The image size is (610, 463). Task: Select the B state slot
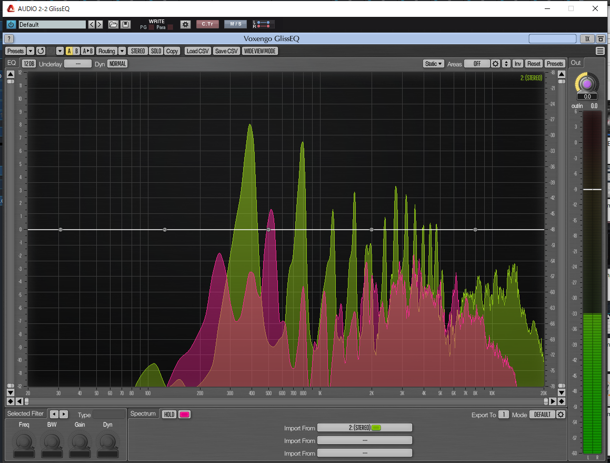pos(77,51)
